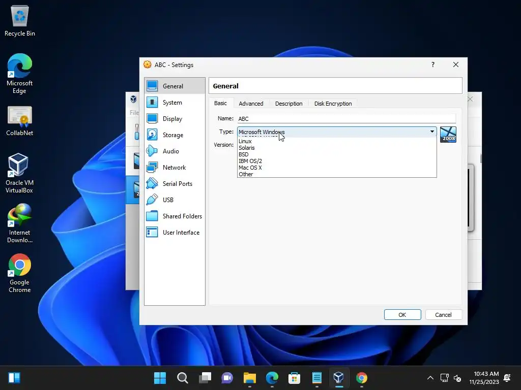Open the Serial Ports settings category
This screenshot has height=390, width=521.
[x=175, y=183]
